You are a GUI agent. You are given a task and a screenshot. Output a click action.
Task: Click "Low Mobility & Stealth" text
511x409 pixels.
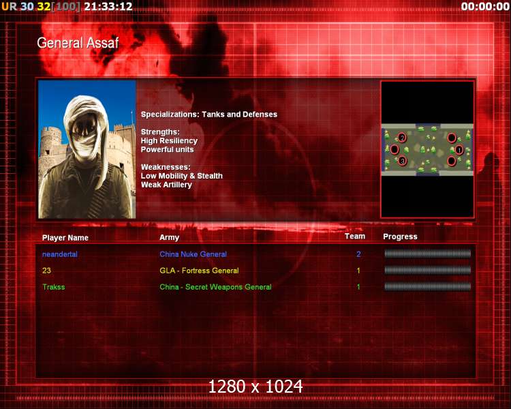click(x=181, y=176)
